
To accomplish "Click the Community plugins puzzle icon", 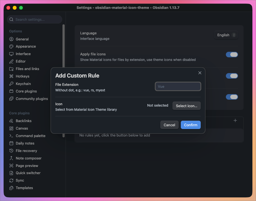I will click(11, 99).
